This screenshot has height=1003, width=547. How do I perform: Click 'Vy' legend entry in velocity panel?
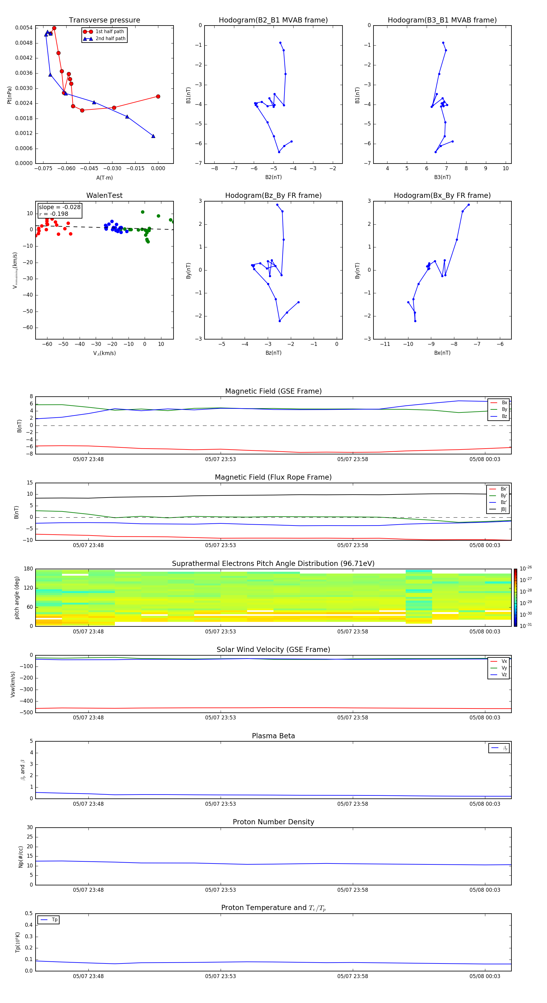(x=499, y=668)
